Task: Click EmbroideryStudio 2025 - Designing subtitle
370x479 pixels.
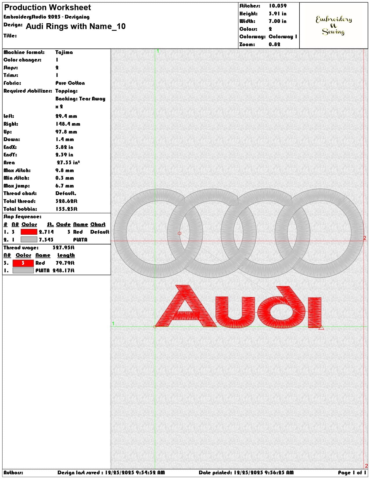Action: click(x=46, y=17)
